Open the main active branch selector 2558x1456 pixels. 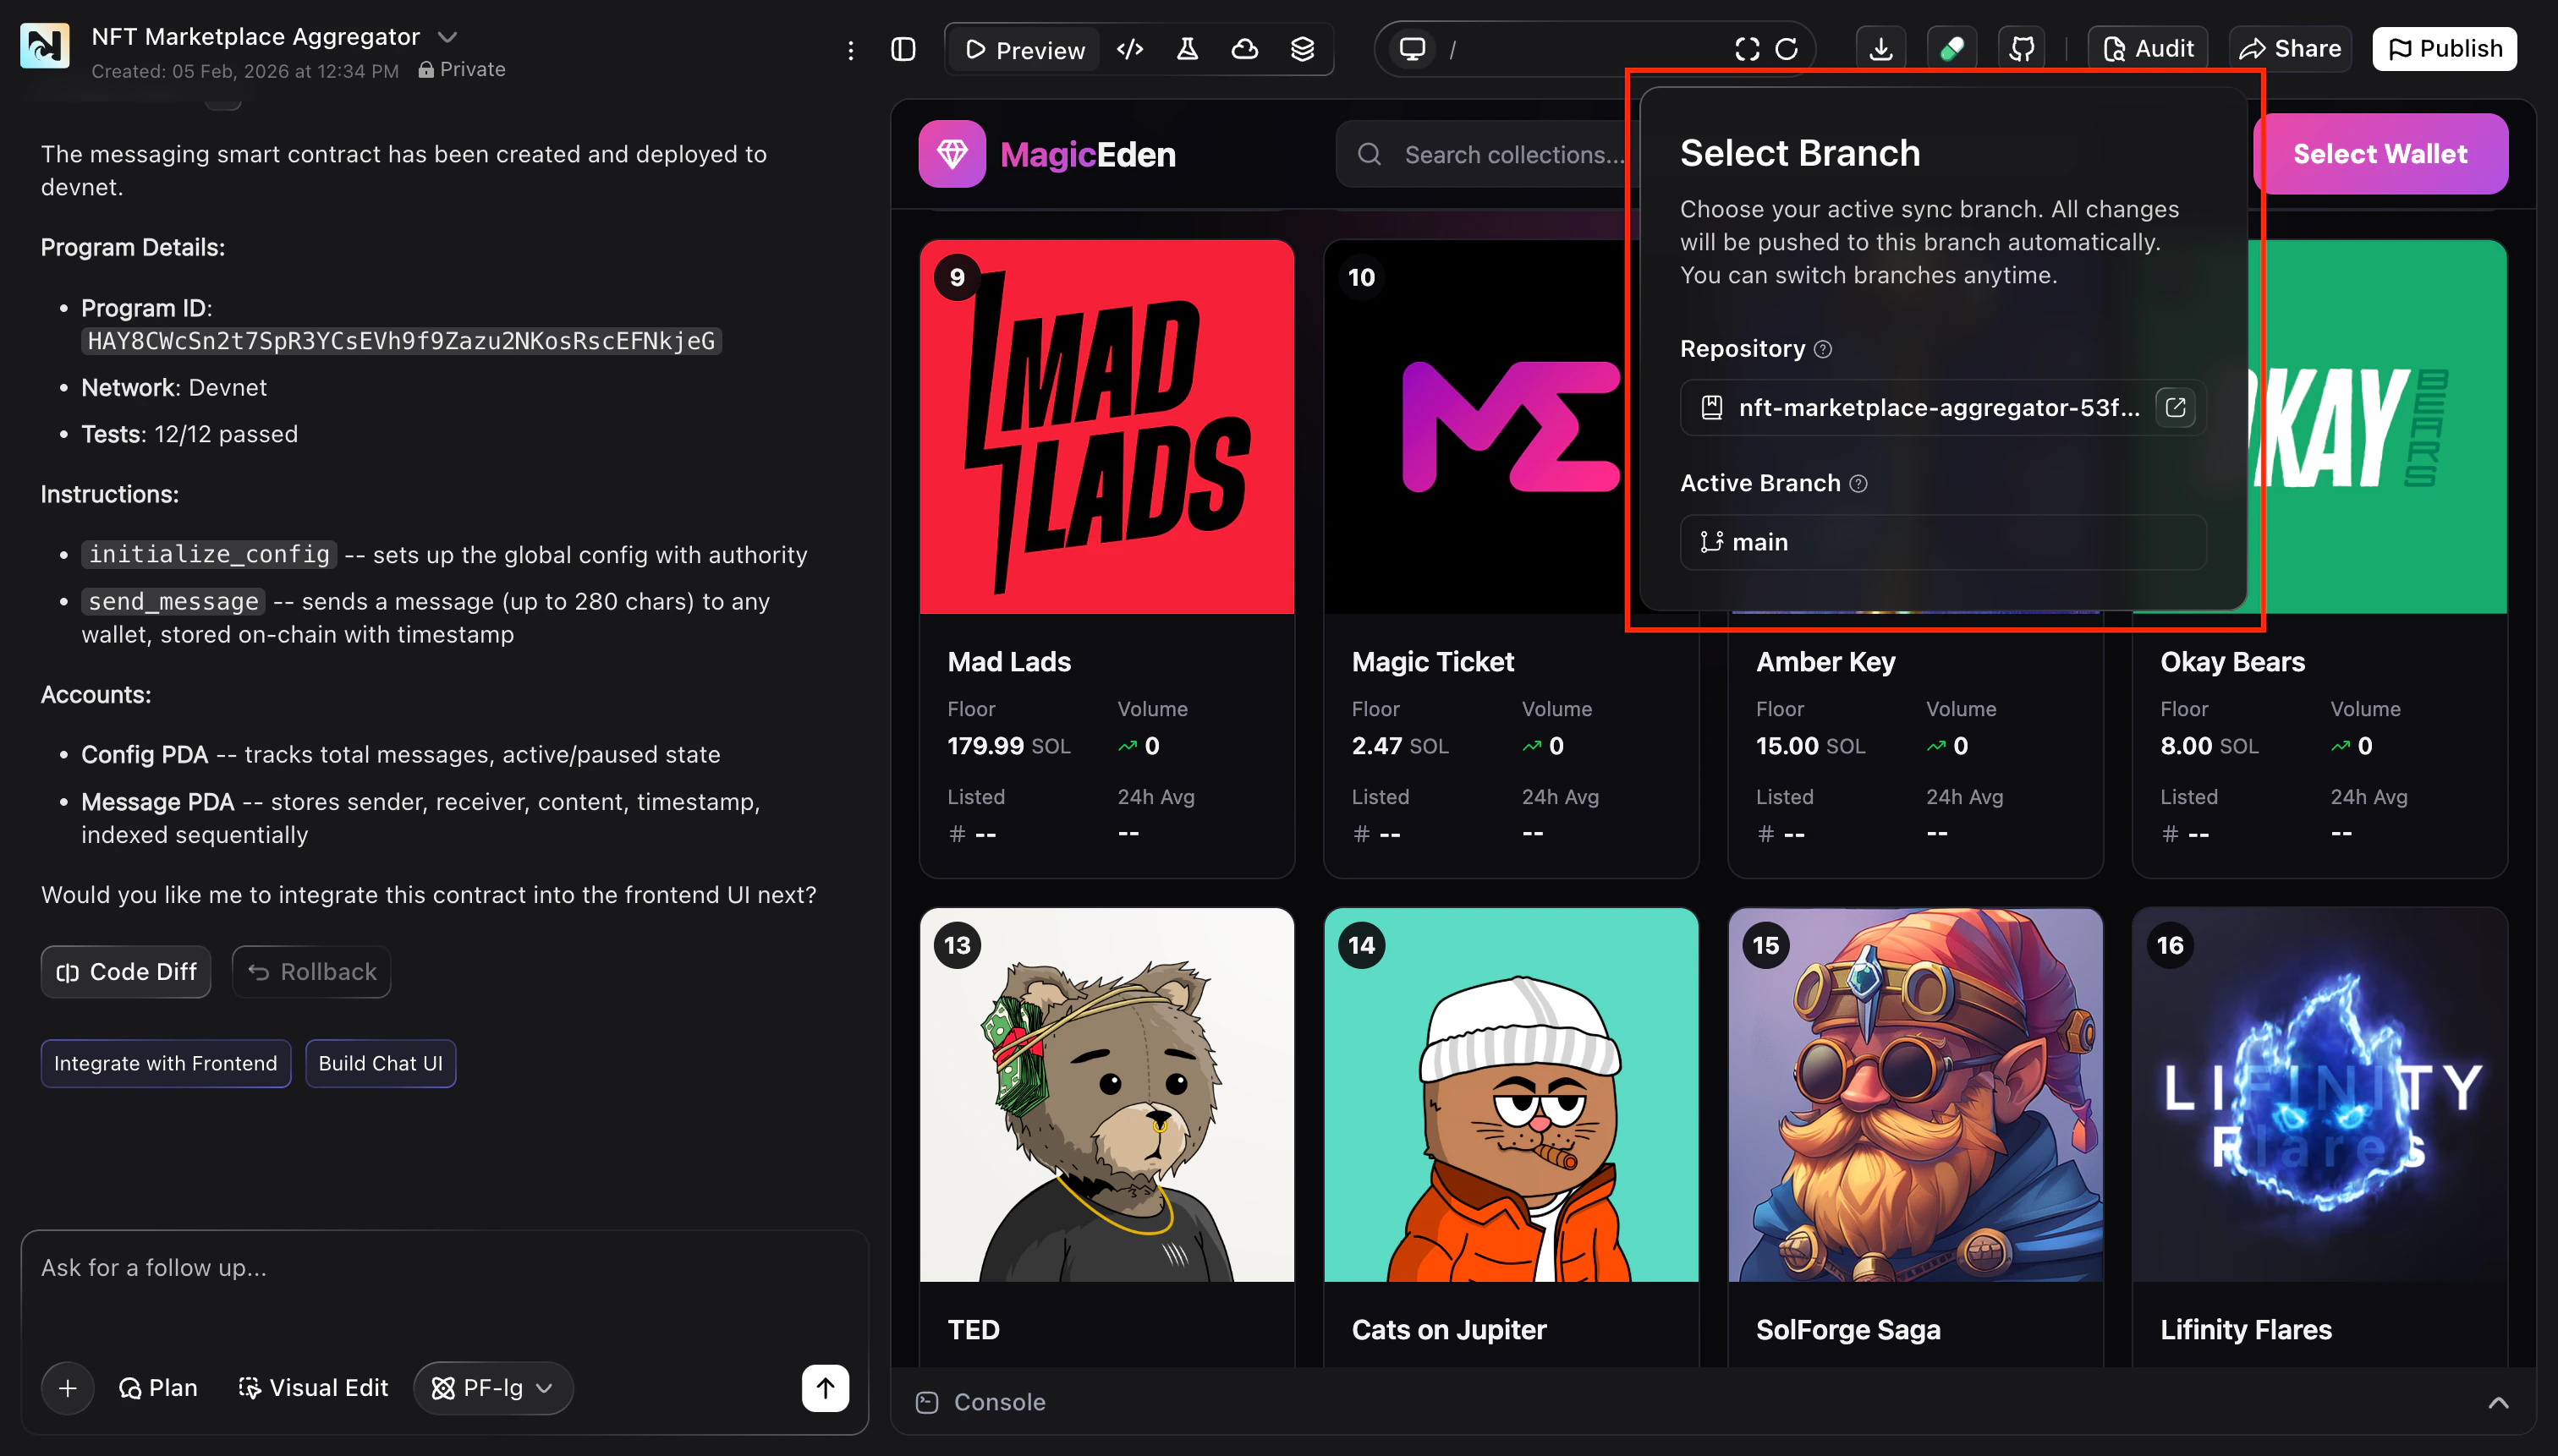(x=1941, y=542)
